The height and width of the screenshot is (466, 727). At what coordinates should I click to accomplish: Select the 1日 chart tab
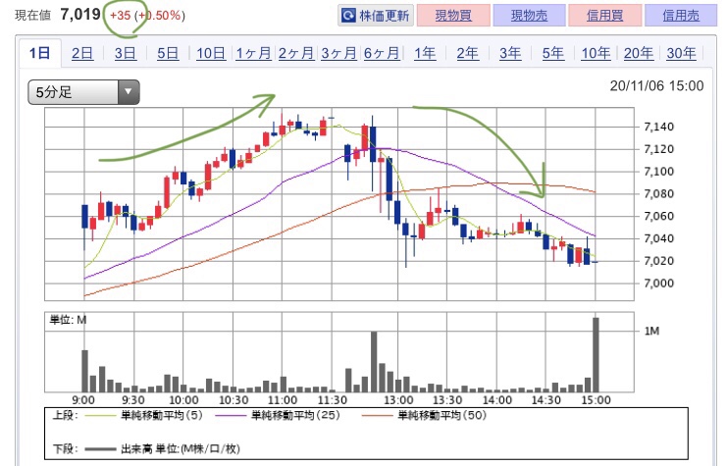(39, 53)
